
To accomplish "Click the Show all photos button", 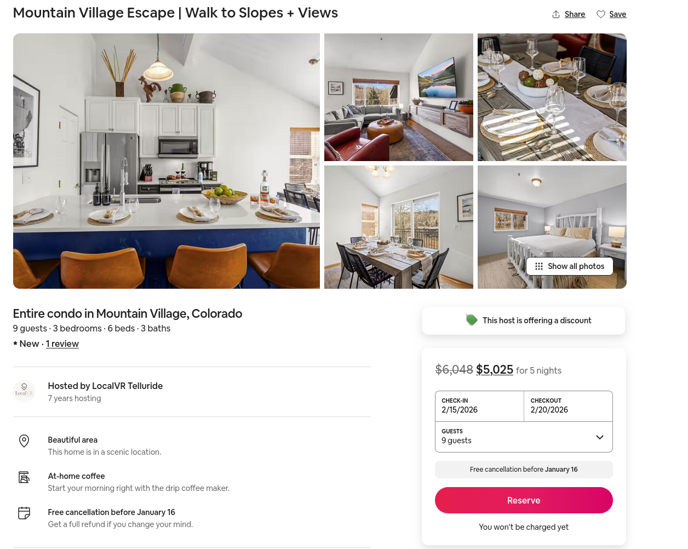I will coord(570,266).
